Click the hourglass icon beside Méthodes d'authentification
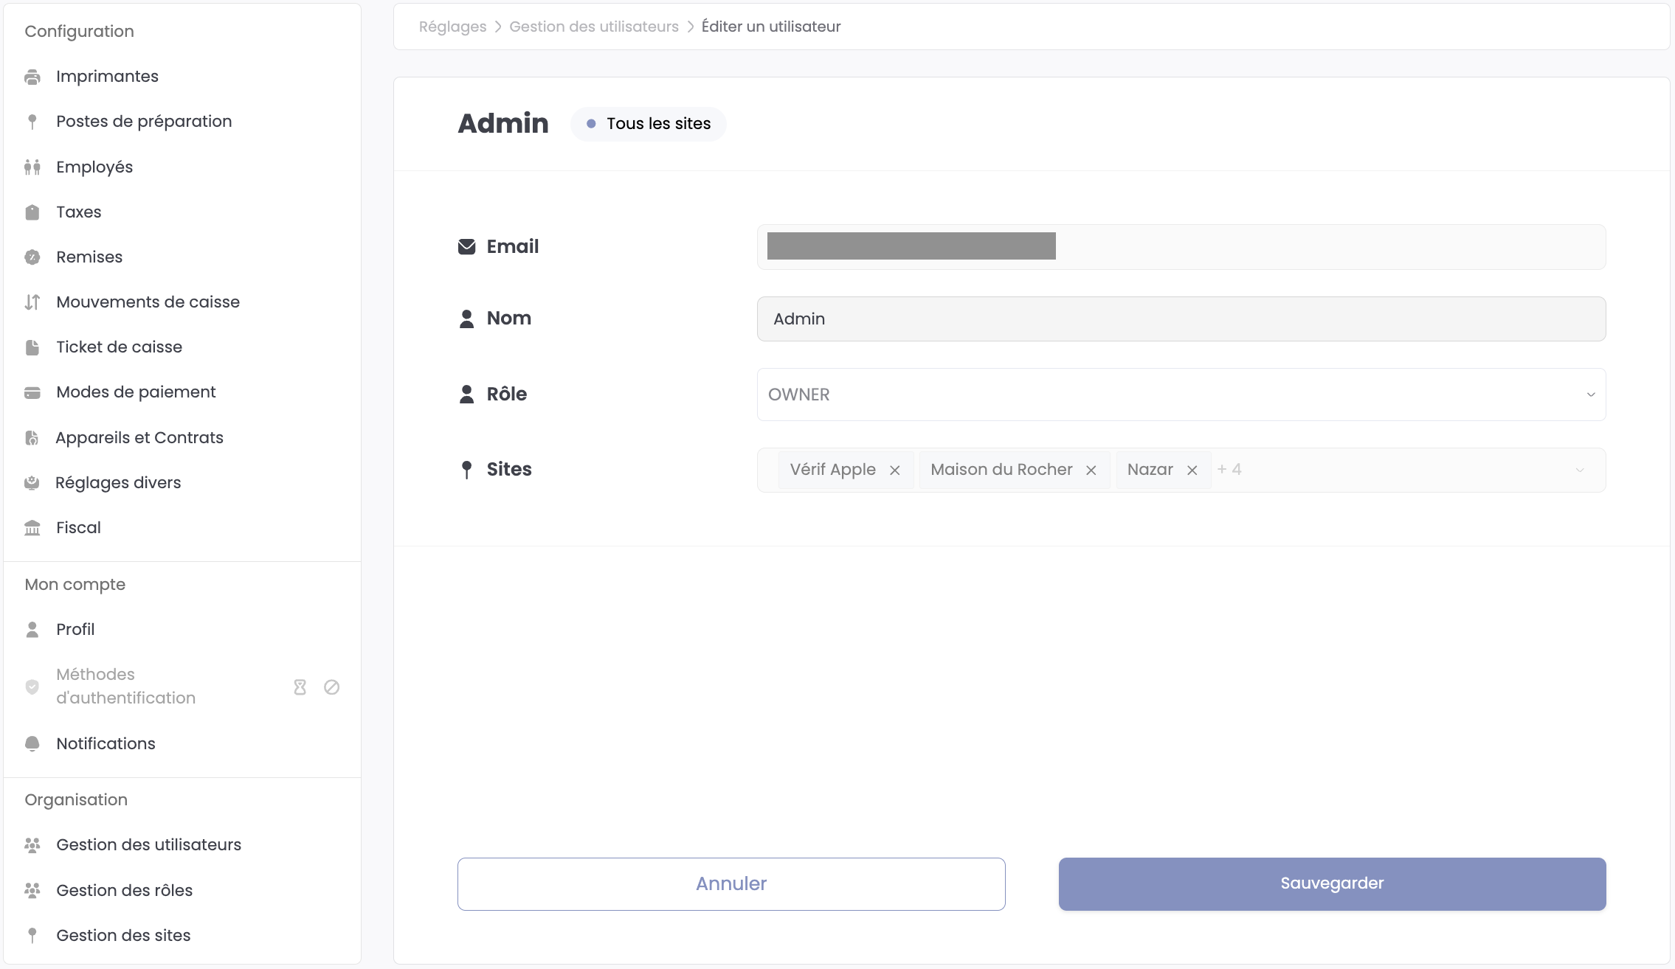 [300, 687]
